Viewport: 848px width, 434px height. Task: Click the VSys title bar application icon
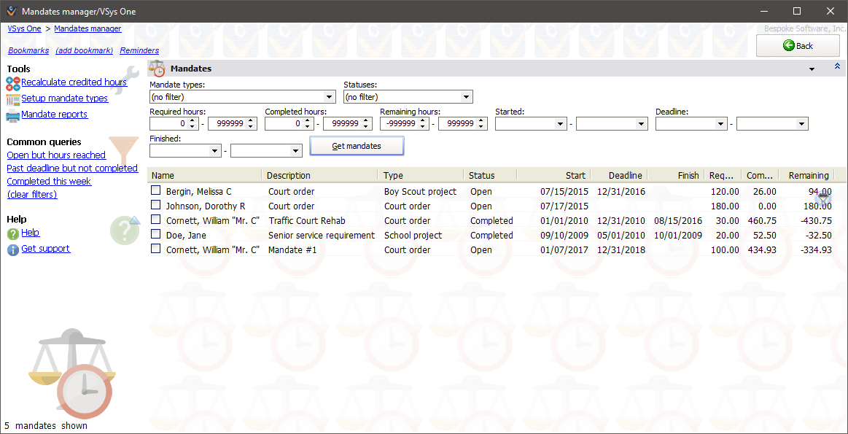click(12, 11)
